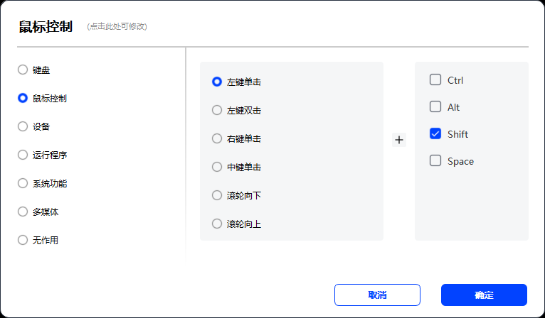Click the plus icon between panels
This screenshot has height=318, width=545.
pyautogui.click(x=399, y=140)
